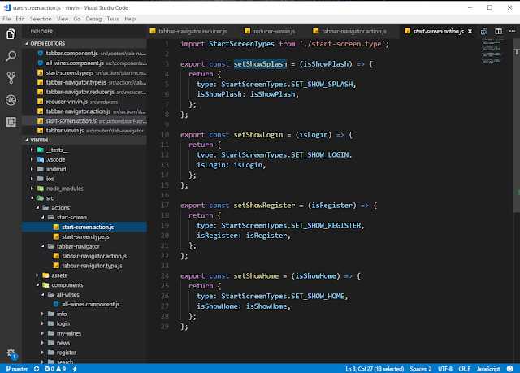Screen dimensions: 520x373
Task: Click the code minimap preview
Action: click(x=492, y=50)
